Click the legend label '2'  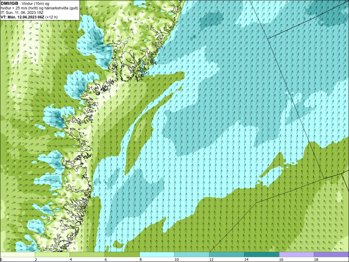pyautogui.click(x=36, y=260)
